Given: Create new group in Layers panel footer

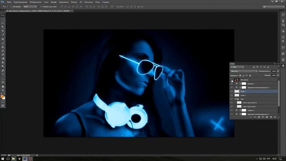Looking at the screenshot, I should click(x=267, y=117).
